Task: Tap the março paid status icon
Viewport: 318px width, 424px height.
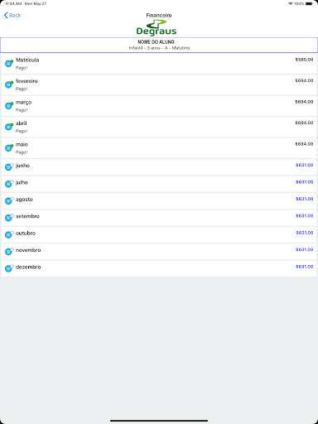Action: [9, 105]
